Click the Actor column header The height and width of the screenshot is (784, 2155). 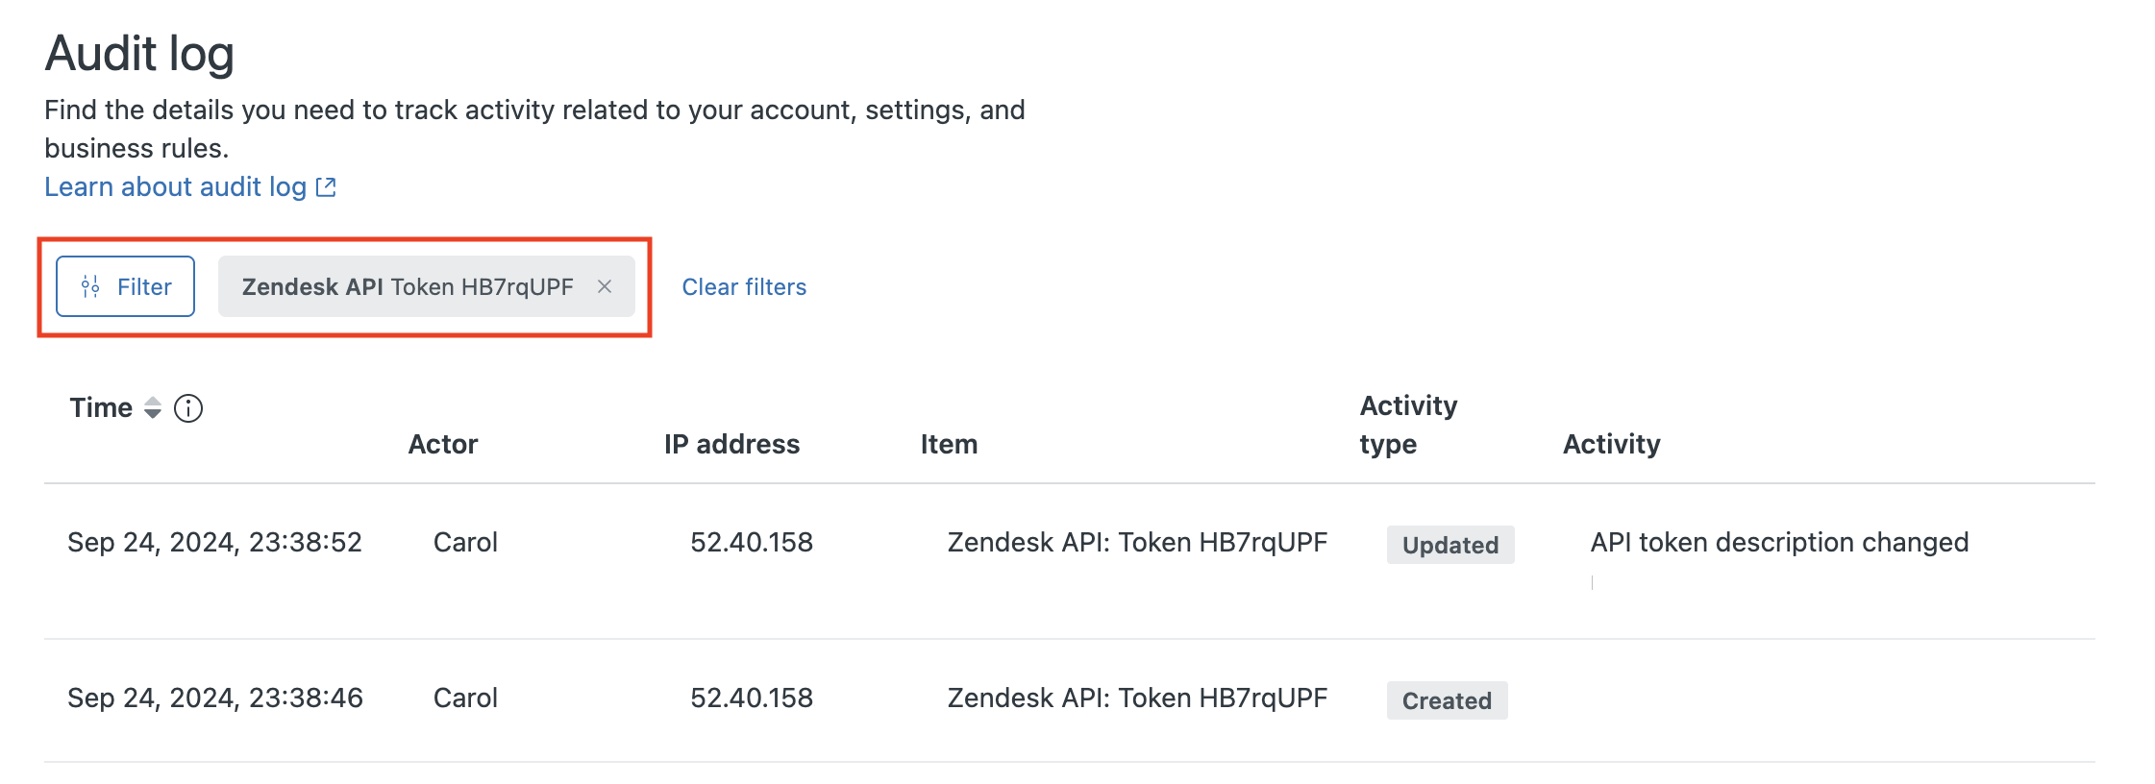point(443,444)
